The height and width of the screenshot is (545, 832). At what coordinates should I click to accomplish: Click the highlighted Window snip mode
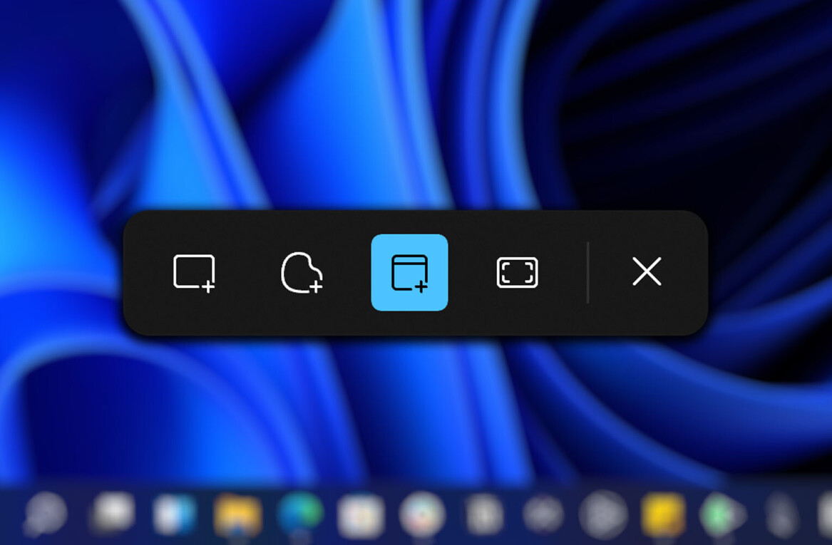tap(409, 272)
